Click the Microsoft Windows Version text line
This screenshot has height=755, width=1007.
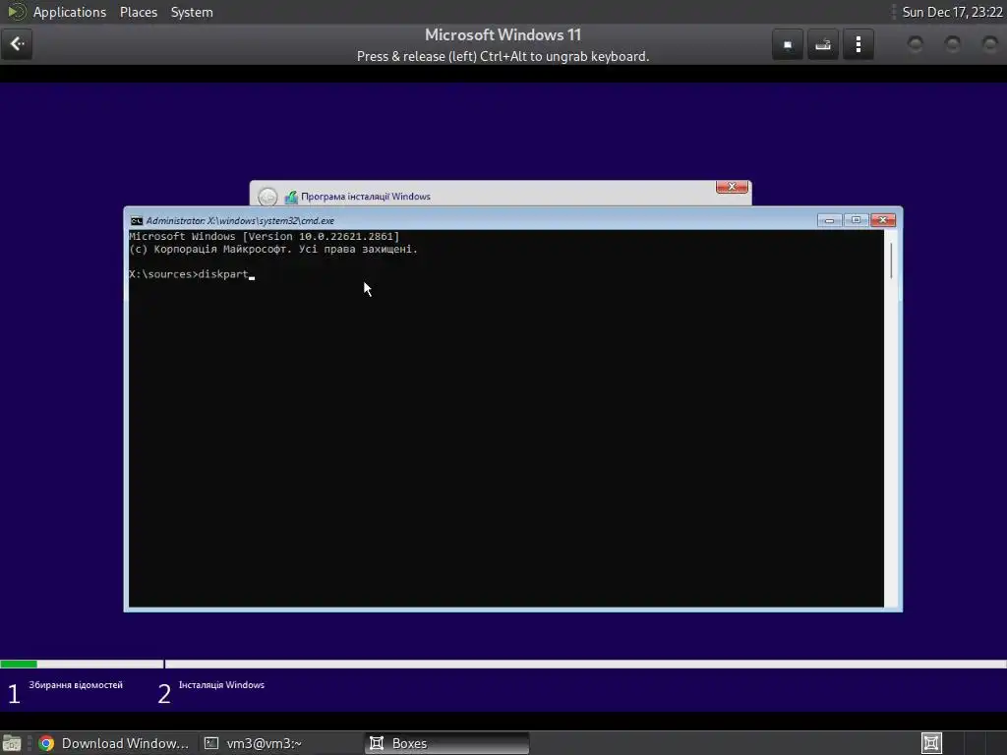click(x=264, y=236)
